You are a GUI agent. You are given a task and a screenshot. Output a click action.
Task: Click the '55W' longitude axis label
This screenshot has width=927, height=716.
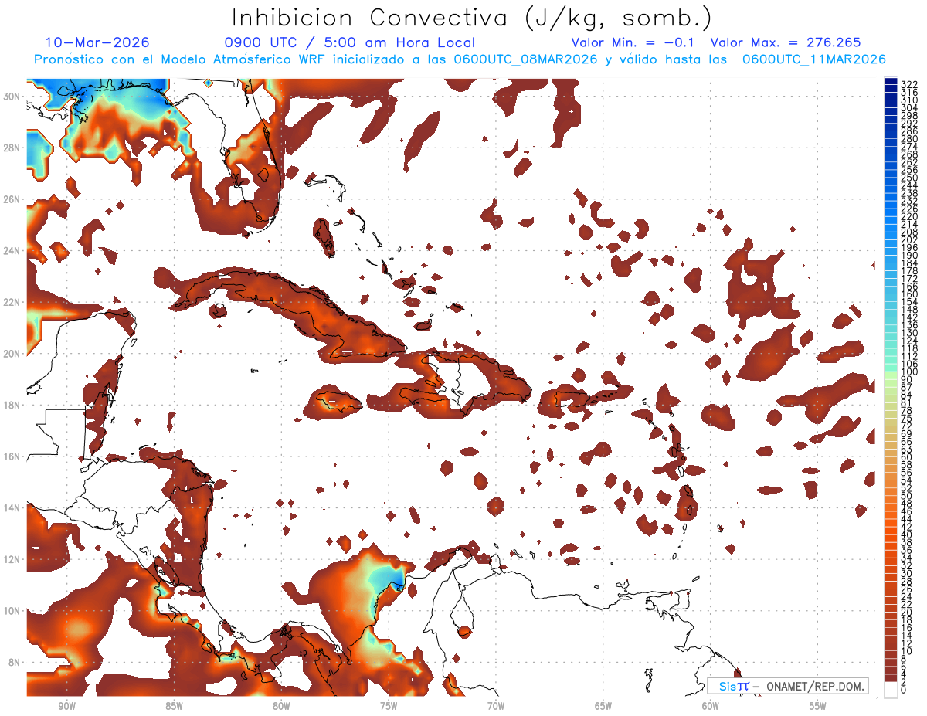pos(818,706)
